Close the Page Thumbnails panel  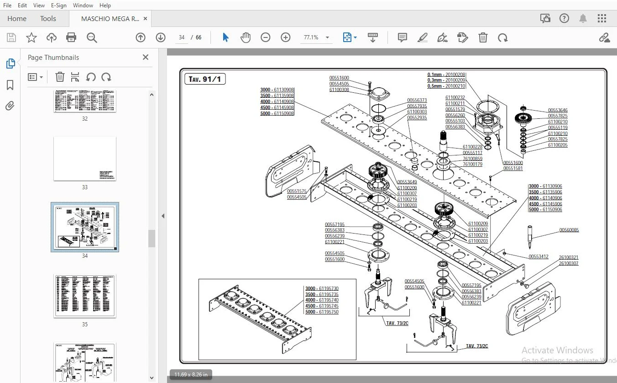(x=146, y=57)
